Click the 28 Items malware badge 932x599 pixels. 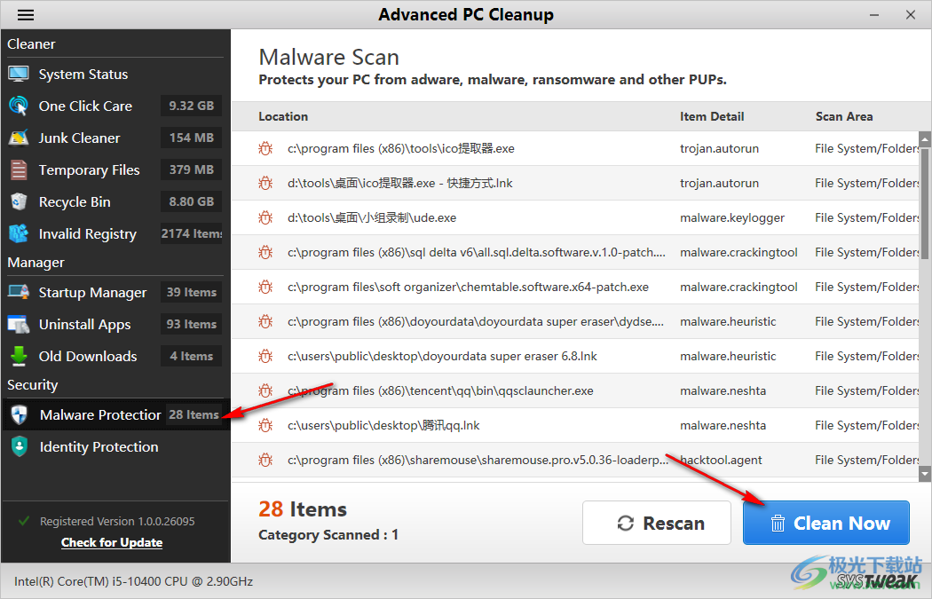194,414
